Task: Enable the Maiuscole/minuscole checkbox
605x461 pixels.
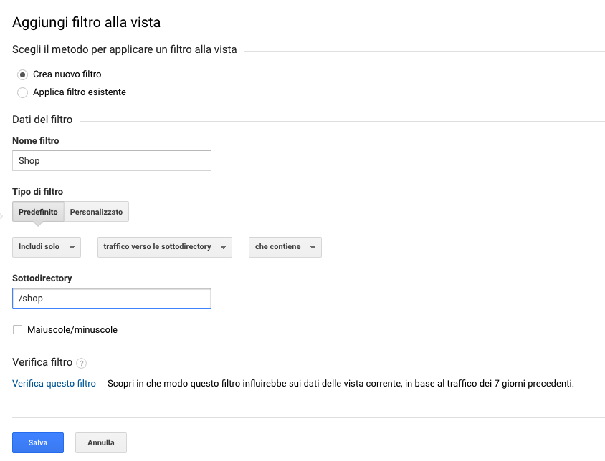Action: [x=17, y=330]
